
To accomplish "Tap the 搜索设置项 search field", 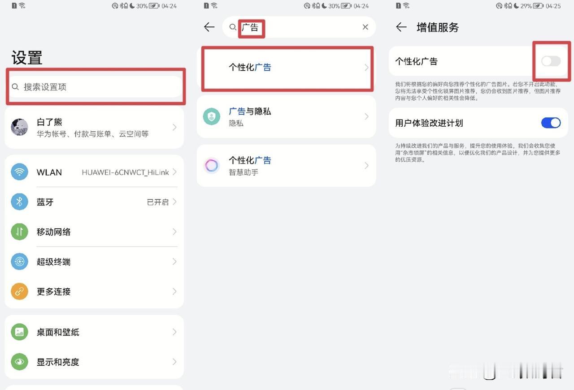I will tap(95, 87).
